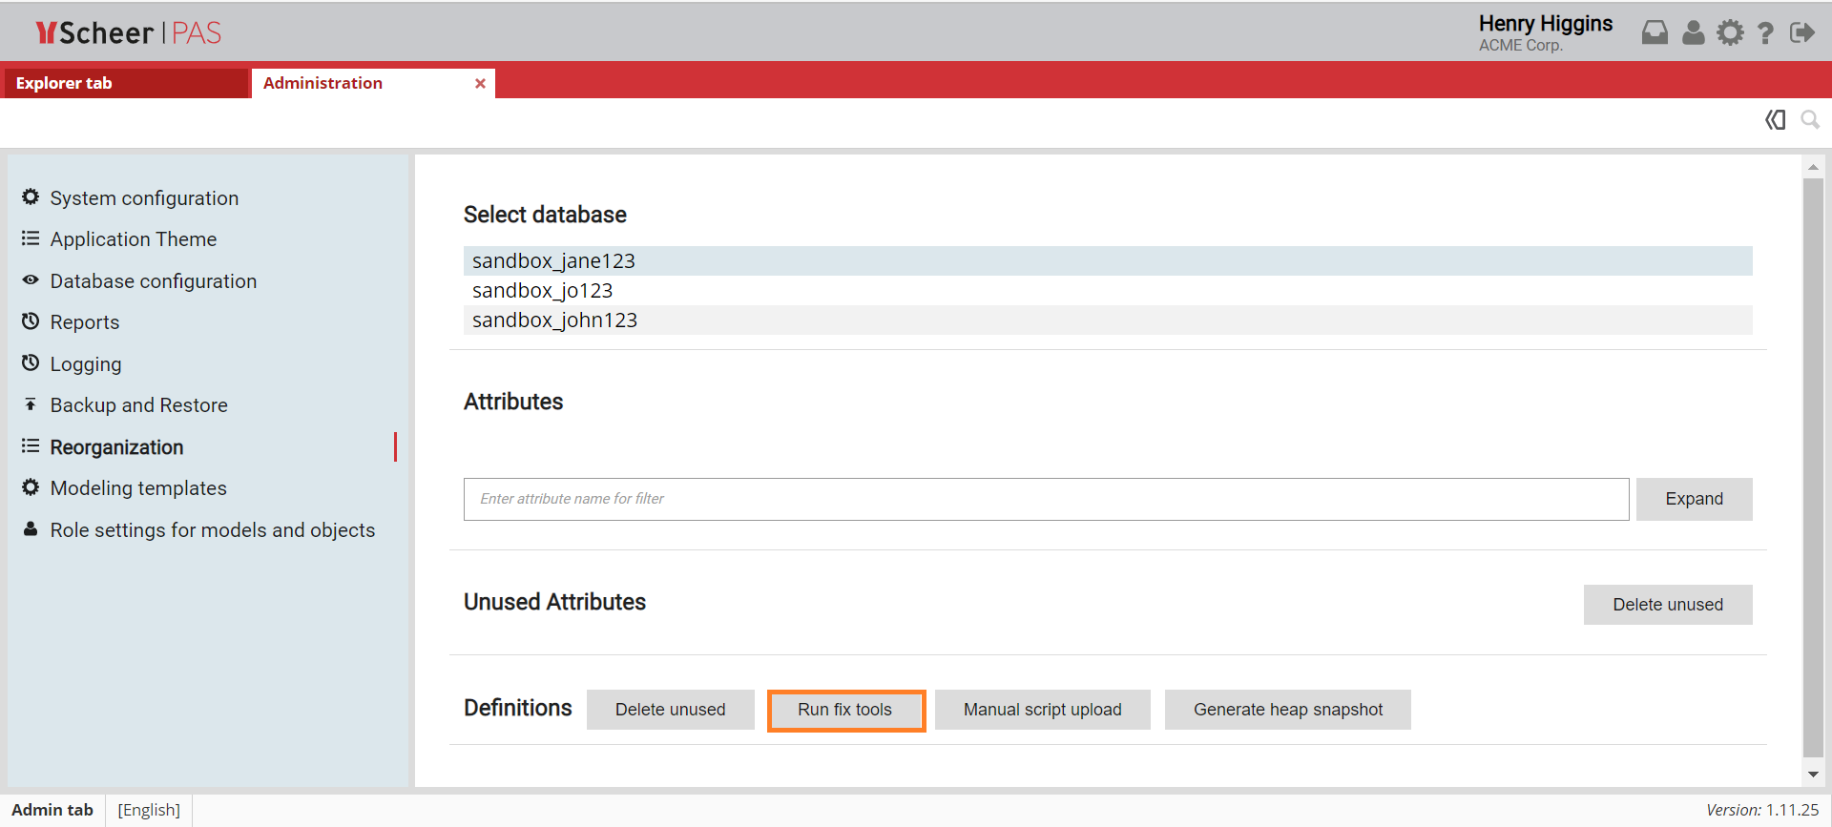Click the search magnifier icon
Screen dimensions: 1832x827
click(1809, 120)
